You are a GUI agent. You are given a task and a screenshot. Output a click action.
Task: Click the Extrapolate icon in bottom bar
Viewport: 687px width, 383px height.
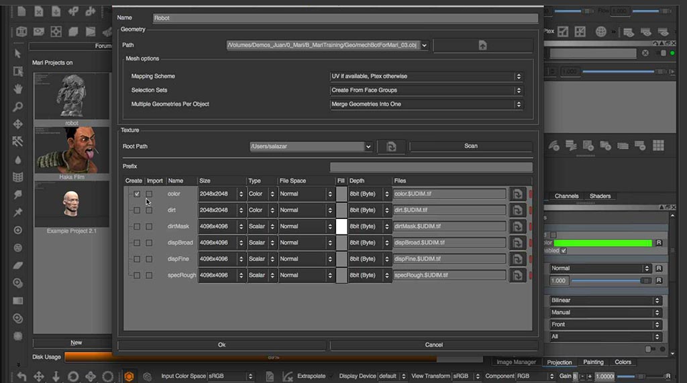(x=287, y=376)
